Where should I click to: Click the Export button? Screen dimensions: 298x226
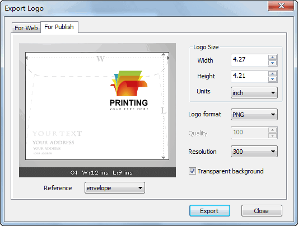pos(209,211)
